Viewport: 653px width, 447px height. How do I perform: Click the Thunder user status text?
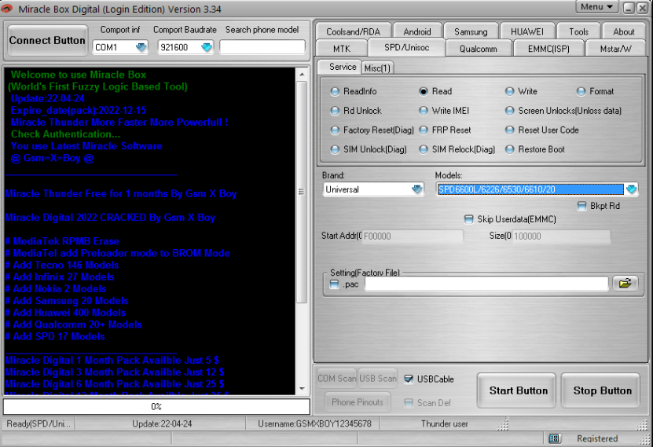pos(444,423)
